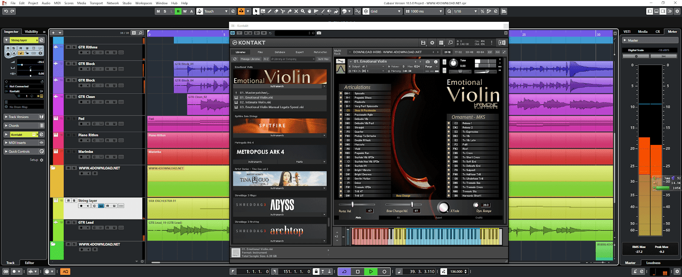Toggle the green Read automation R button

point(178,12)
